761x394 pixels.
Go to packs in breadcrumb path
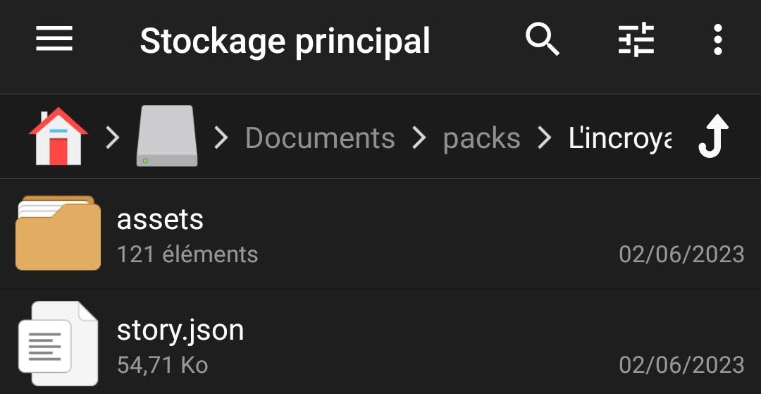coord(481,138)
